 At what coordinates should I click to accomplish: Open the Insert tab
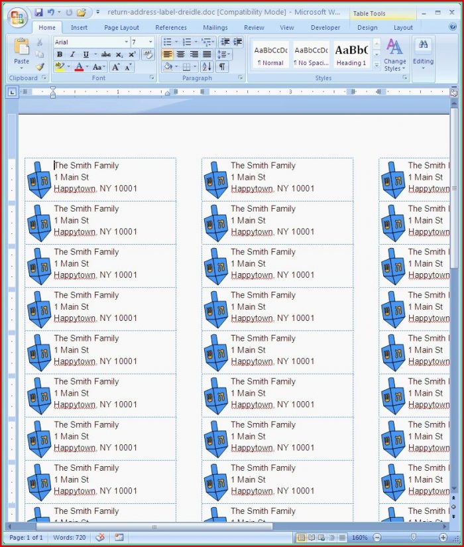pos(79,28)
